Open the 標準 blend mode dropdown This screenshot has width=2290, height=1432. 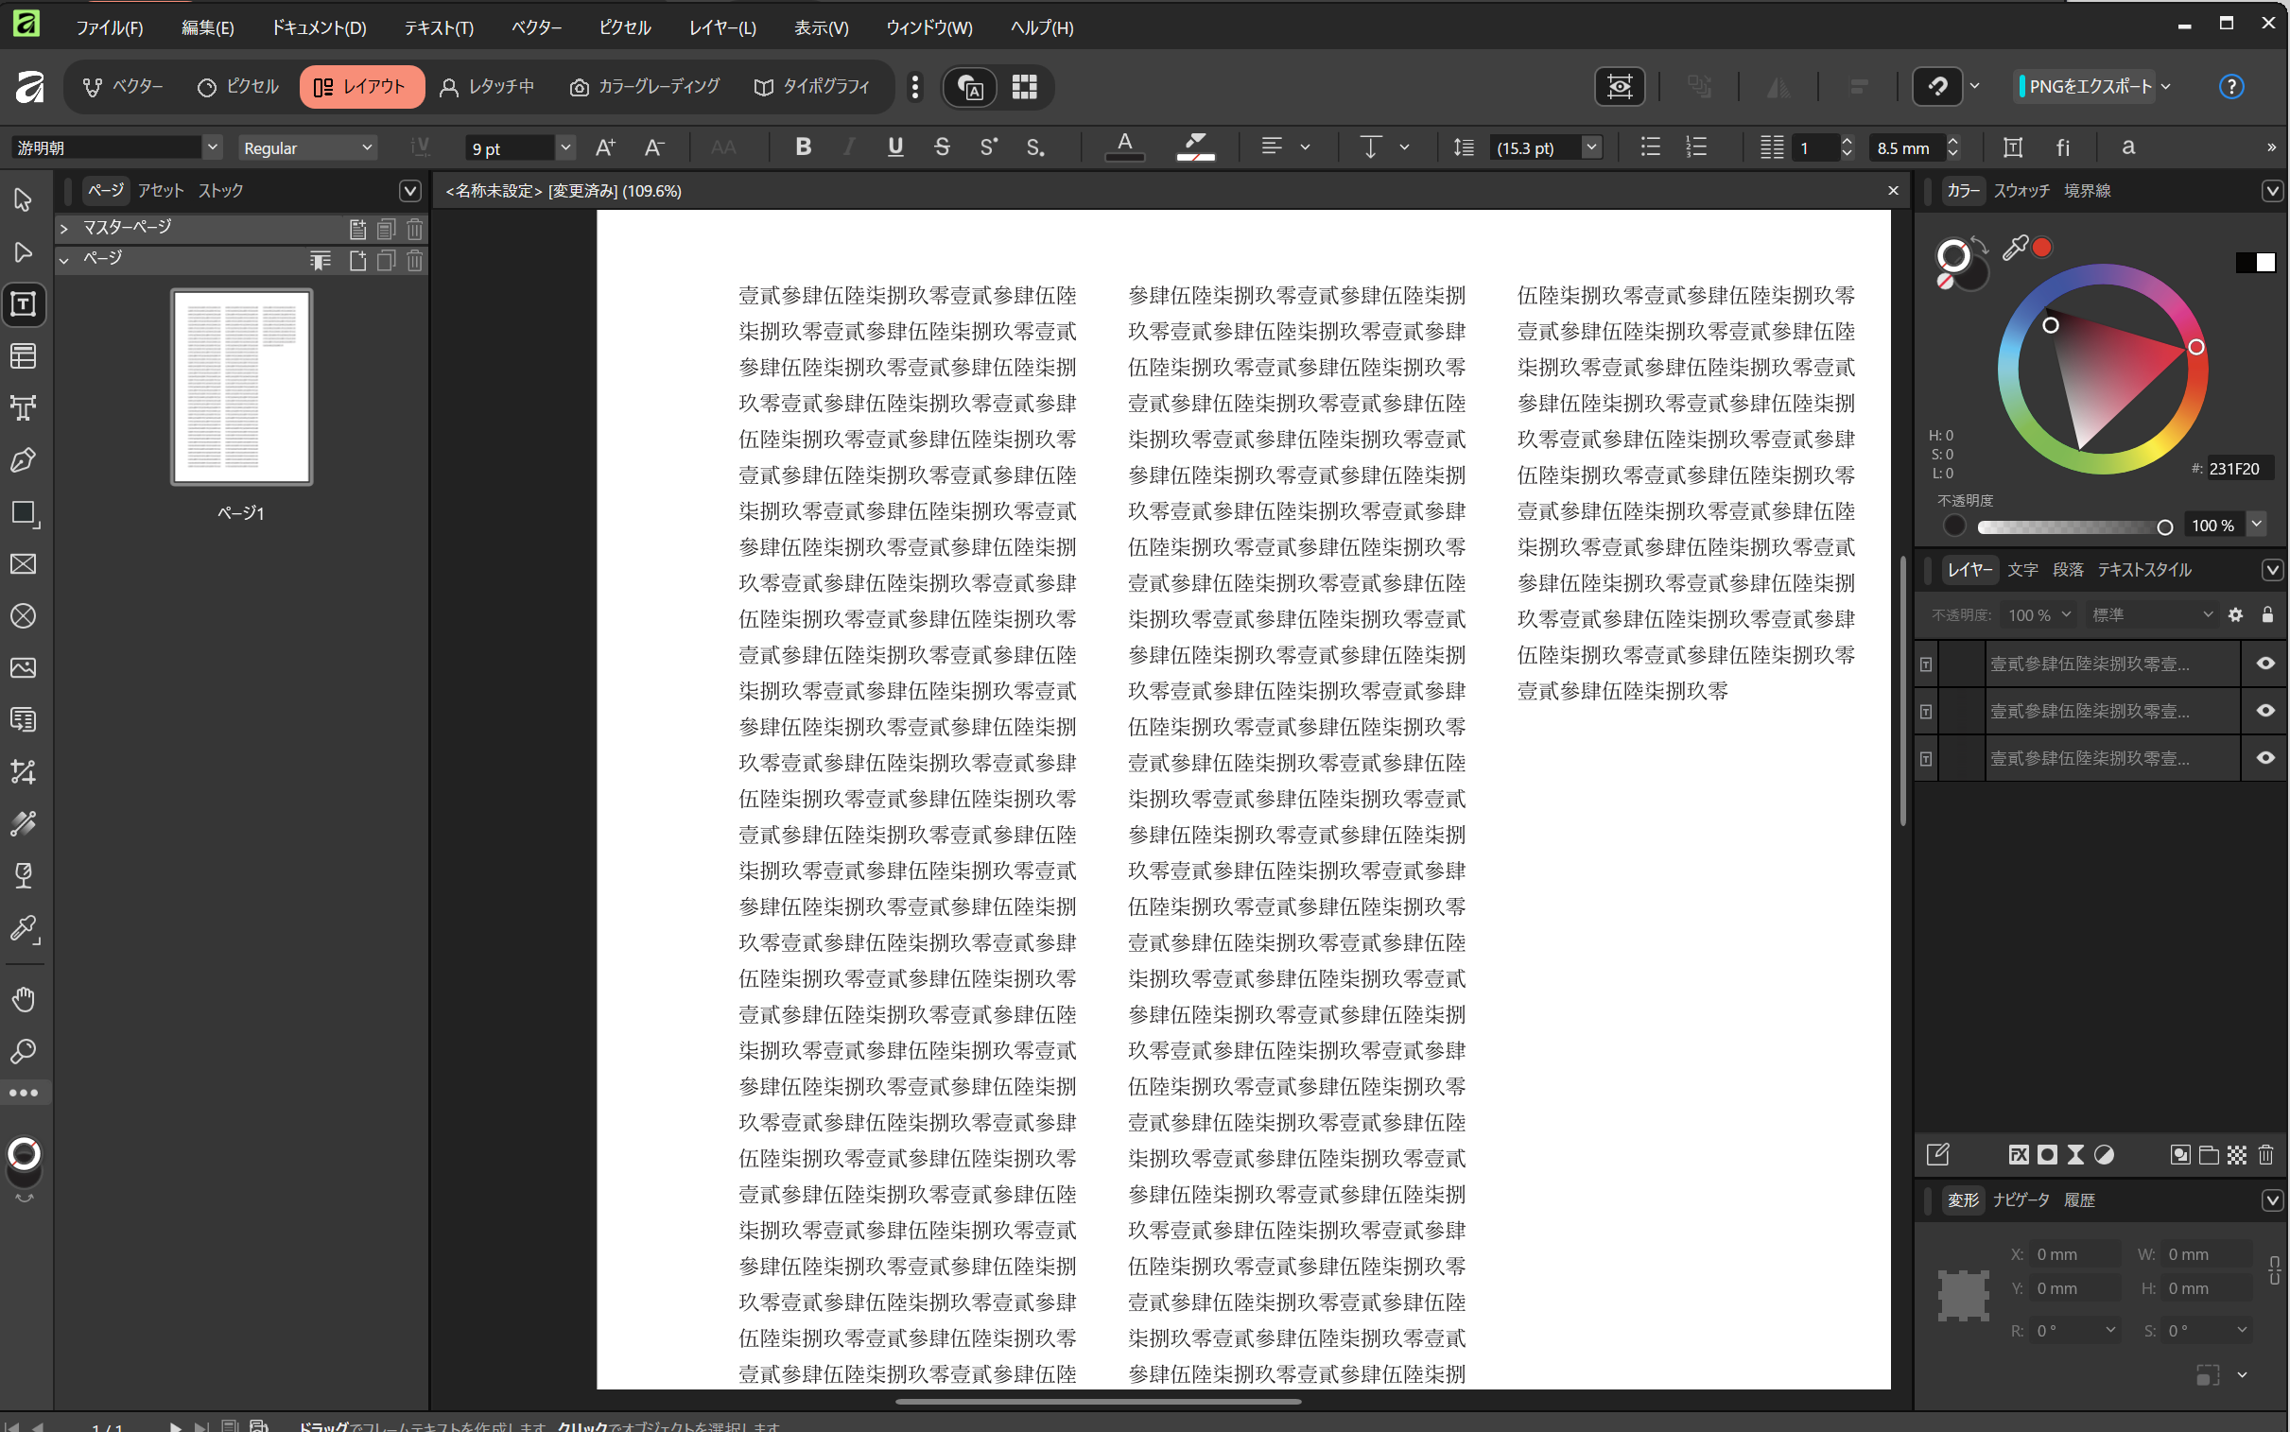[2152, 614]
